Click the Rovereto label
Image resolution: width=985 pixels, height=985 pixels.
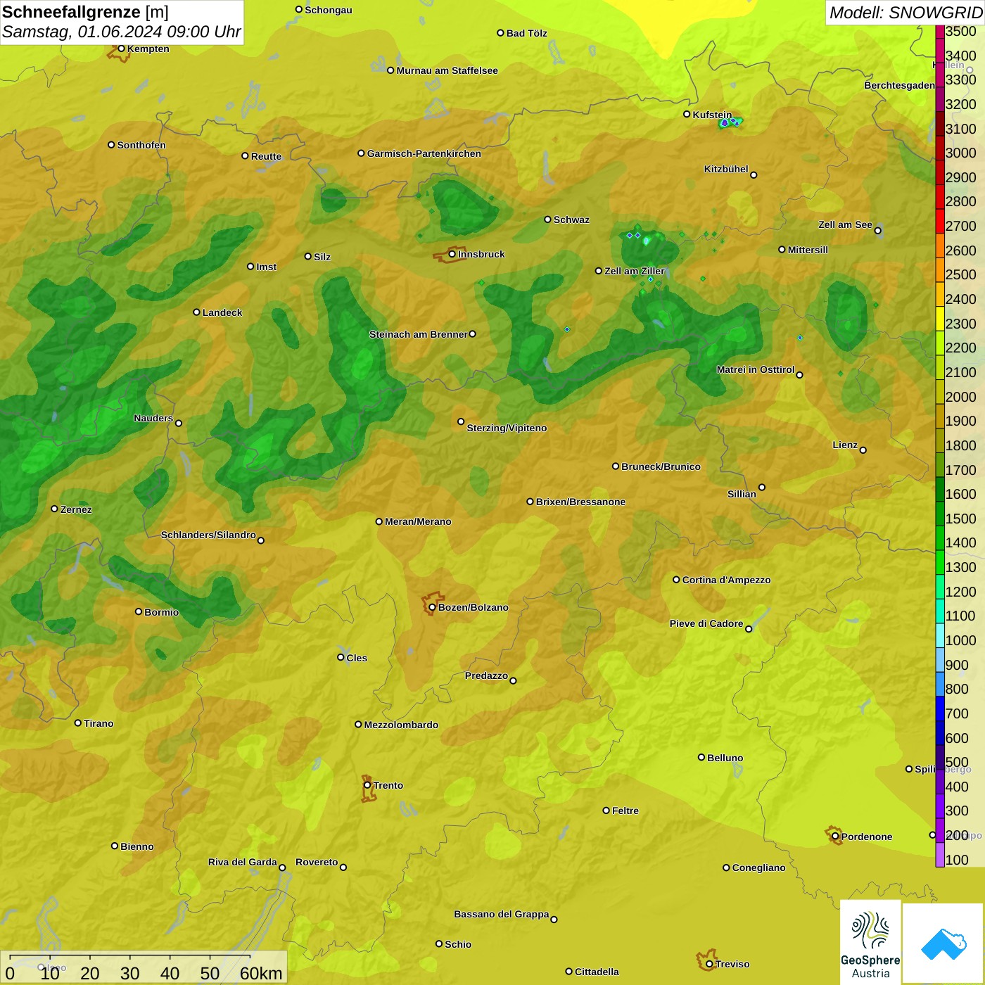317,862
